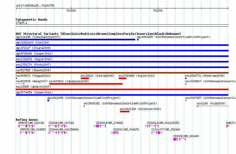This screenshot has height=154, width=236.
Task: Click the dgv12e196 SimonSanchez2007 blue gain bar
Action: click(75, 40)
